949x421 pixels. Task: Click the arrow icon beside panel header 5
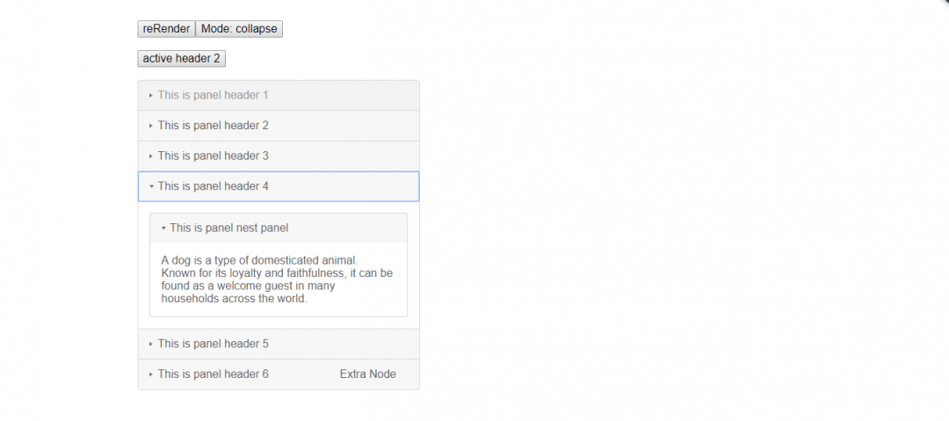151,344
